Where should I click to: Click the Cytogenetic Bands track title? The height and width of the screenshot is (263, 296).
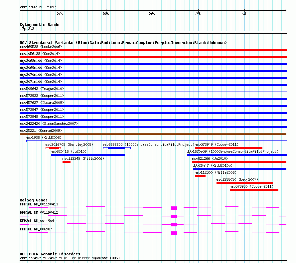tap(40, 25)
